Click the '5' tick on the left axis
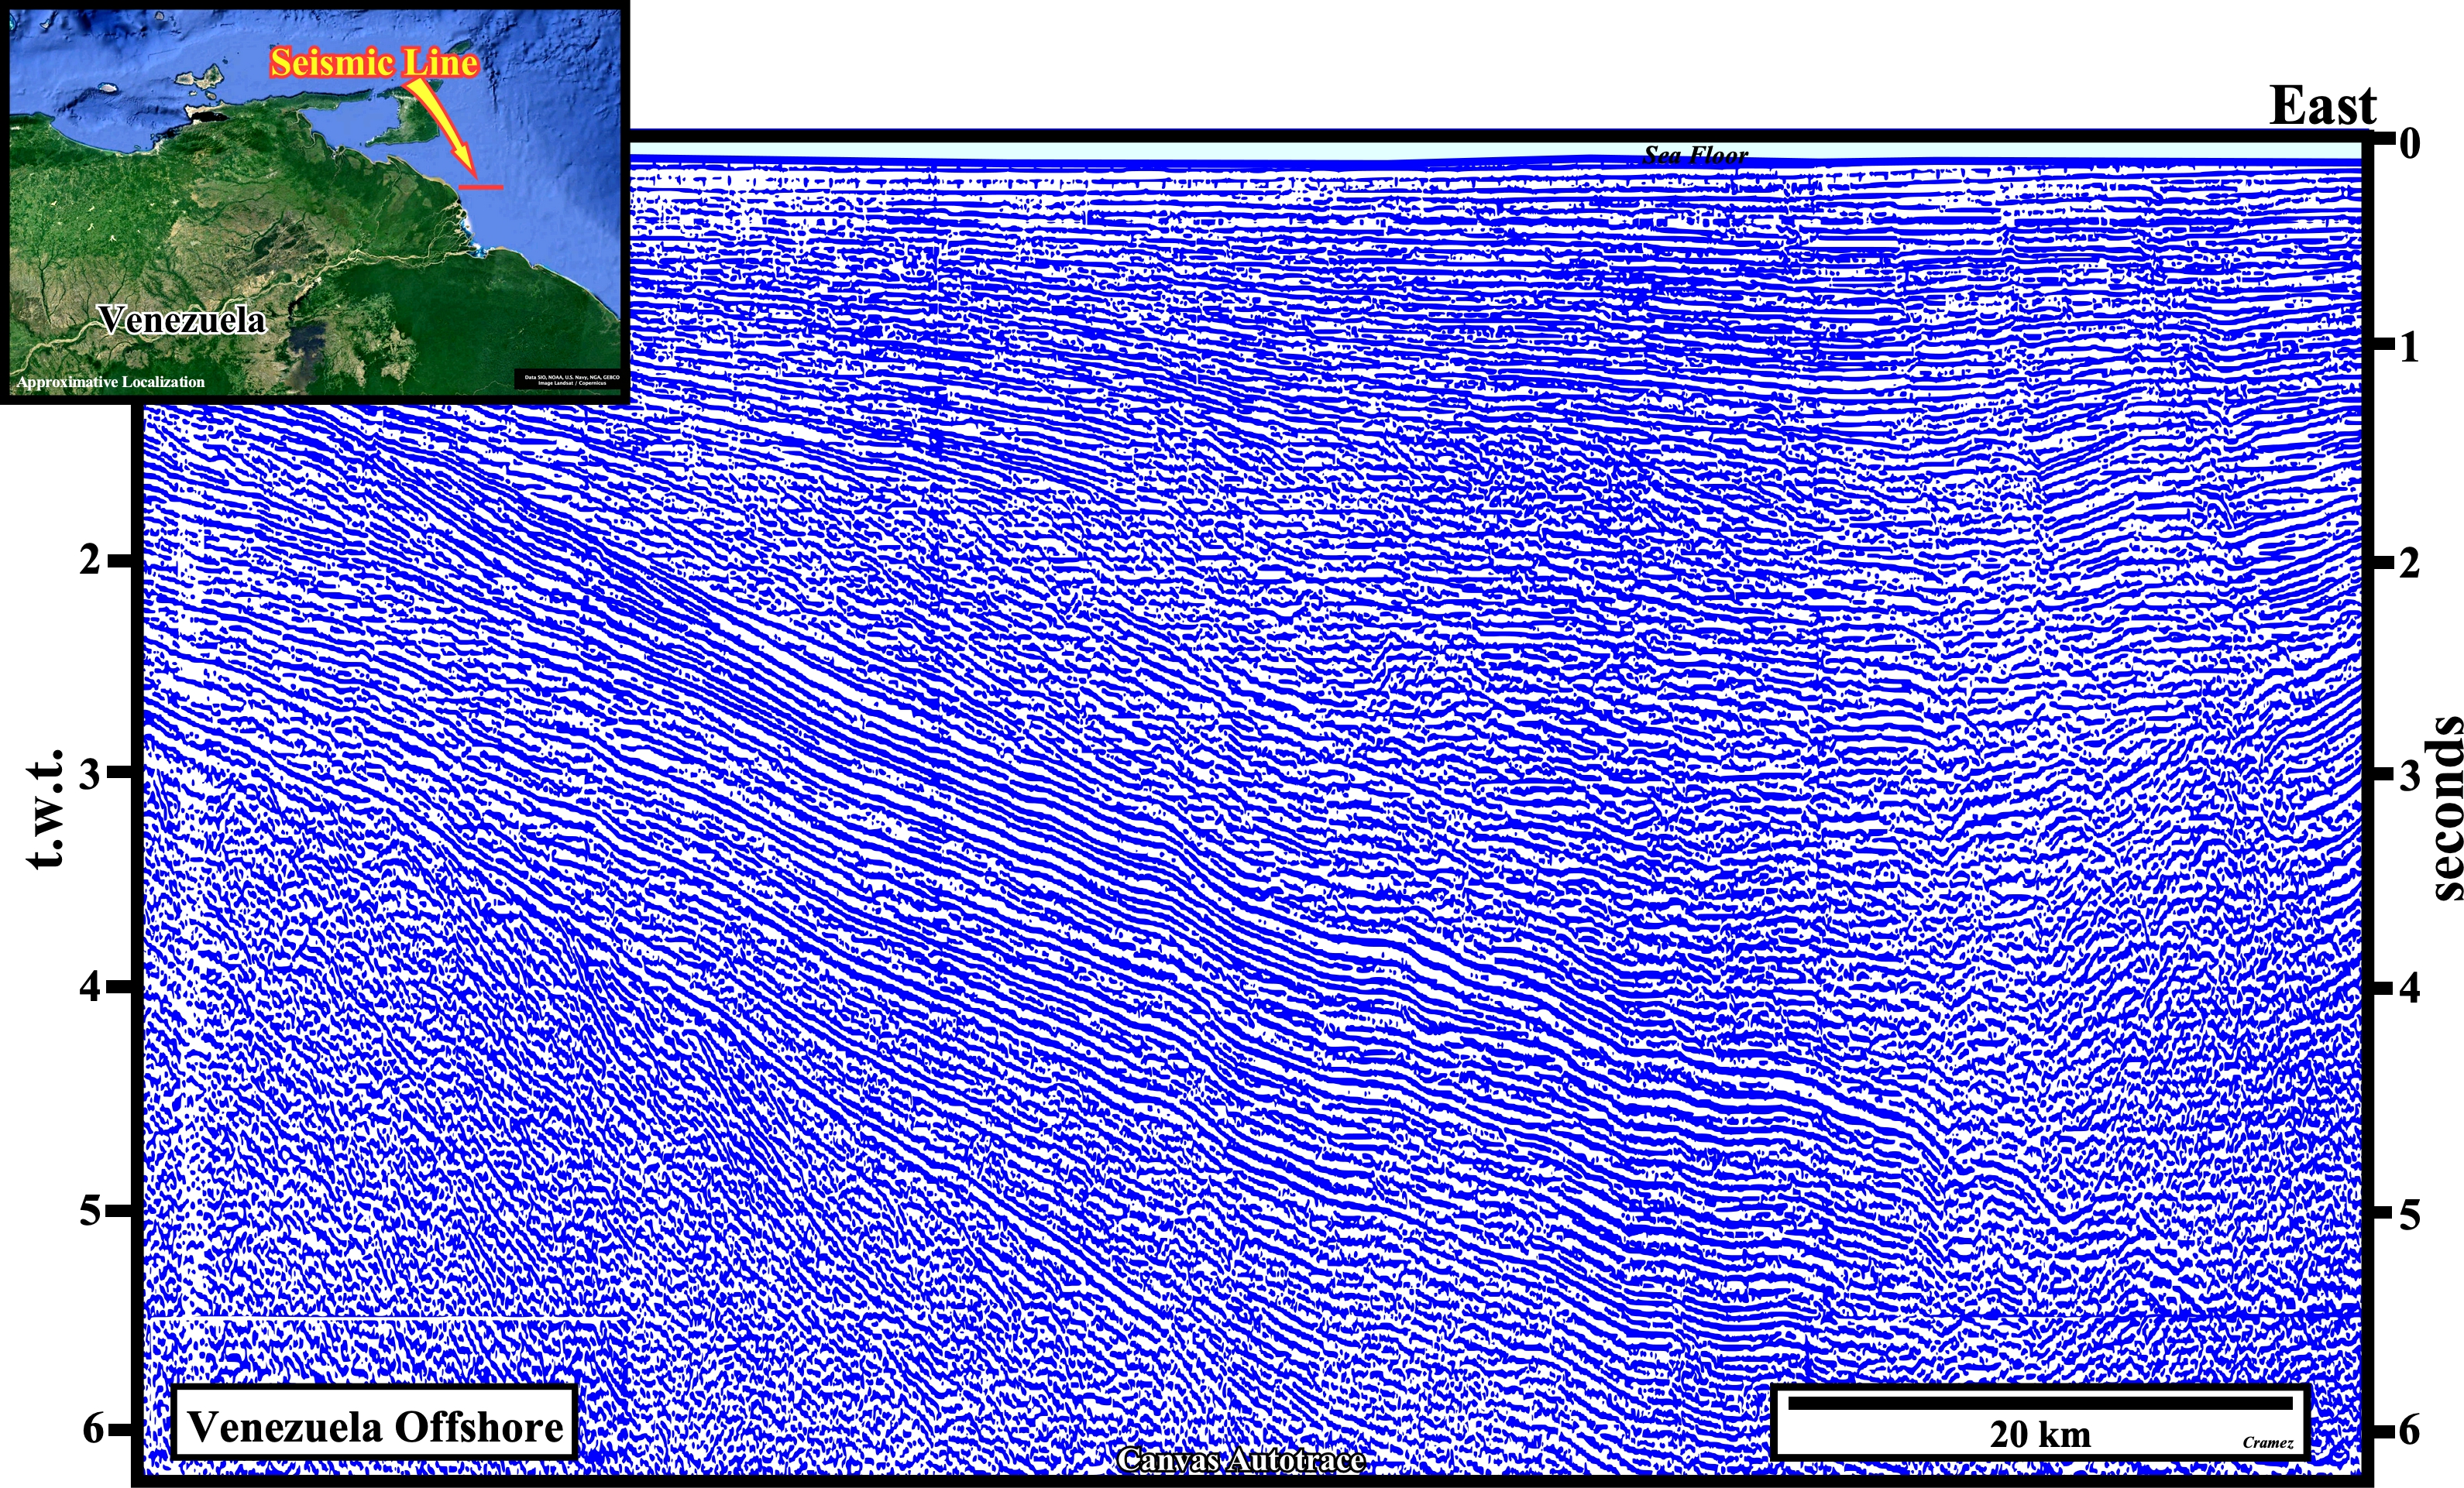The width and height of the screenshot is (2464, 1488). point(90,1211)
